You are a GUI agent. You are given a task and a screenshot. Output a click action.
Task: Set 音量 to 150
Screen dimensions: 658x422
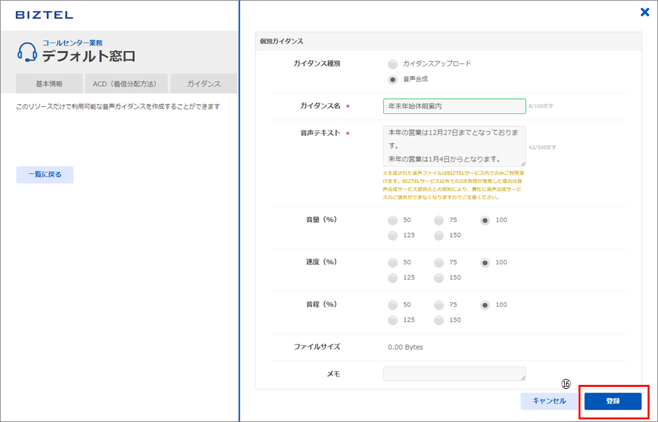coord(439,235)
